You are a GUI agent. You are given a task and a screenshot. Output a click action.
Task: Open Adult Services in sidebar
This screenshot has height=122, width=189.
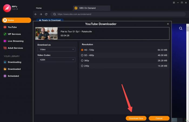(x=15, y=48)
